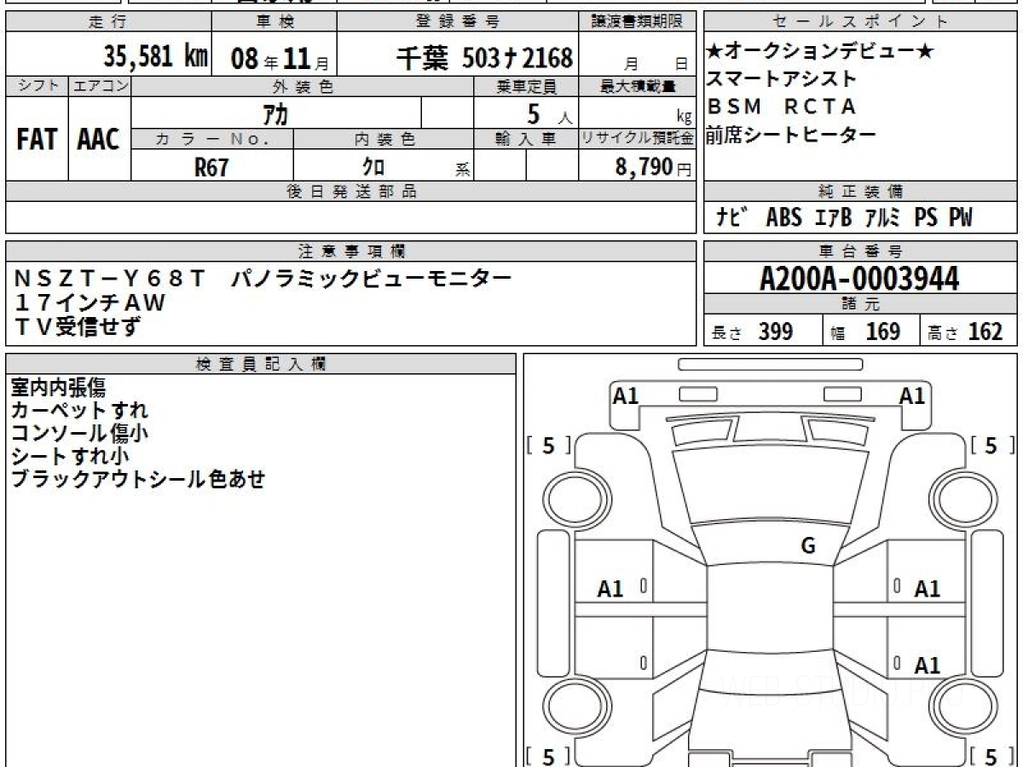Click the 輸入車 header
1023x767 pixels.
[x=526, y=139]
